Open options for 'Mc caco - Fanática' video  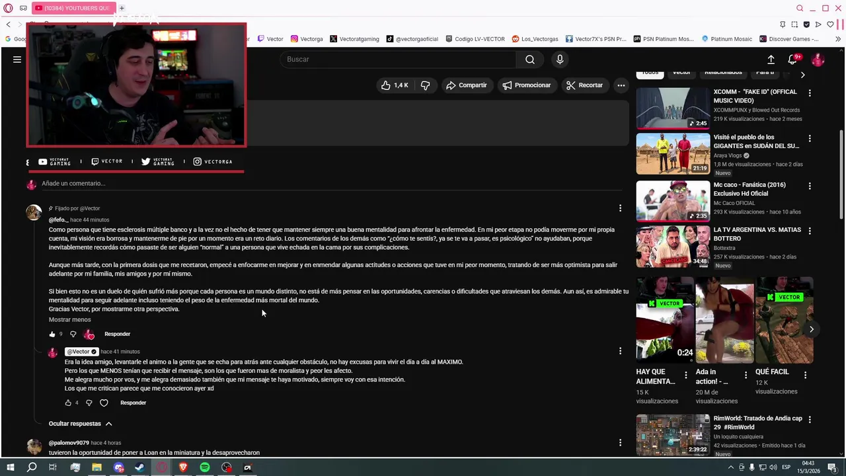click(x=810, y=186)
